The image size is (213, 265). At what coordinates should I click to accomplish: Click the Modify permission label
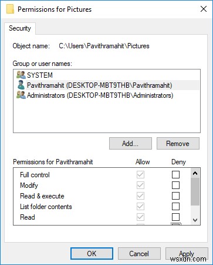coord(29,185)
